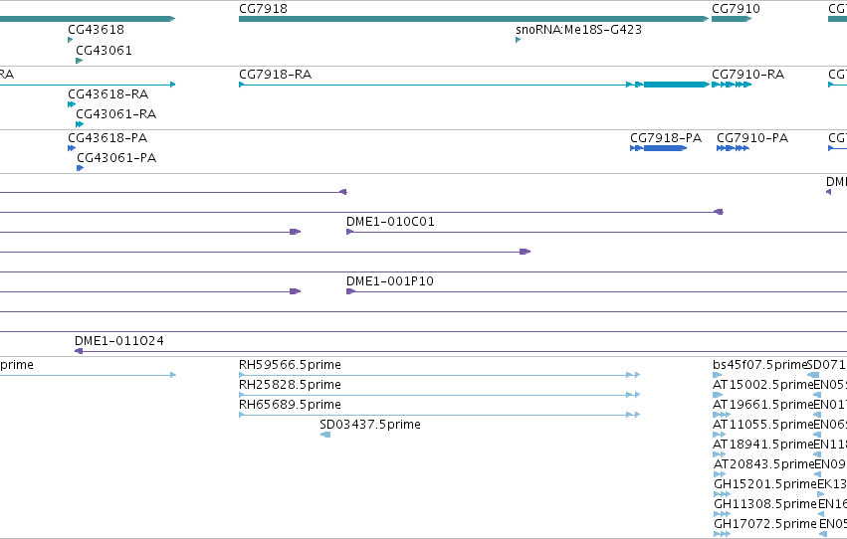847x539 pixels.
Task: Select the DME1-010C01 clone label
Action: pos(390,222)
